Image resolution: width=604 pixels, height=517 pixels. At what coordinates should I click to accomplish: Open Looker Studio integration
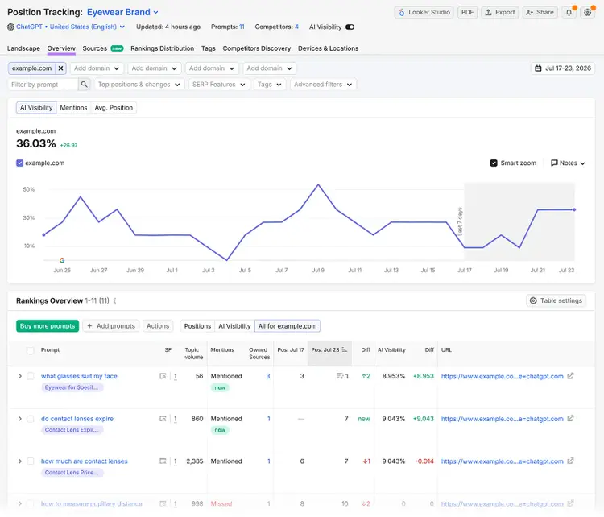424,12
